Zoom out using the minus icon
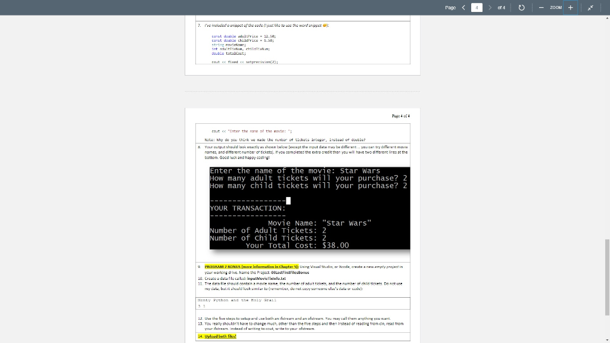Screen dimensions: 610x343 (x=540, y=8)
